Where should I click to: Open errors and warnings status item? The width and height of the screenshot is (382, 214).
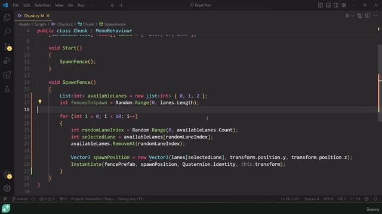tap(47, 199)
